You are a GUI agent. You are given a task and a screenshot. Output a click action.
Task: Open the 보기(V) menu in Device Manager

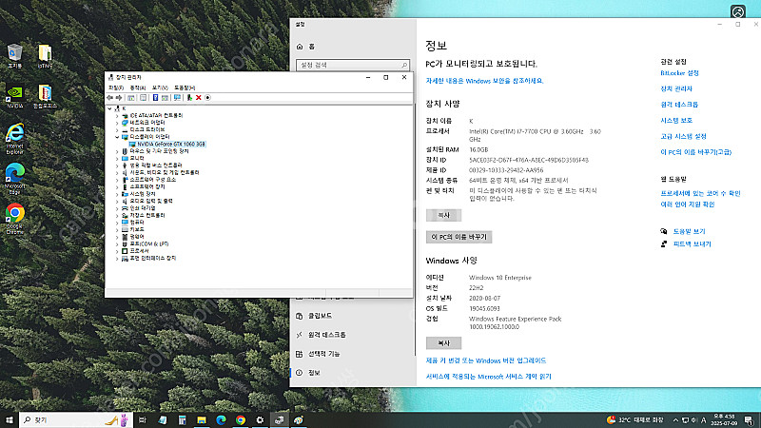click(160, 88)
